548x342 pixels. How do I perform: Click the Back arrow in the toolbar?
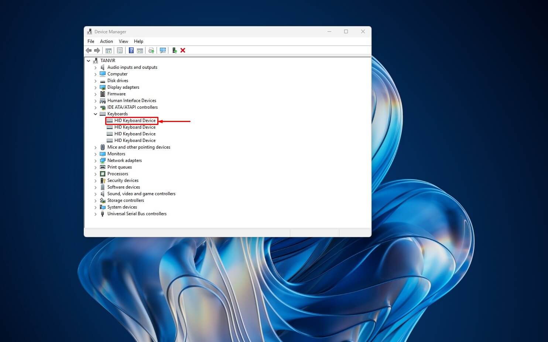(x=89, y=50)
